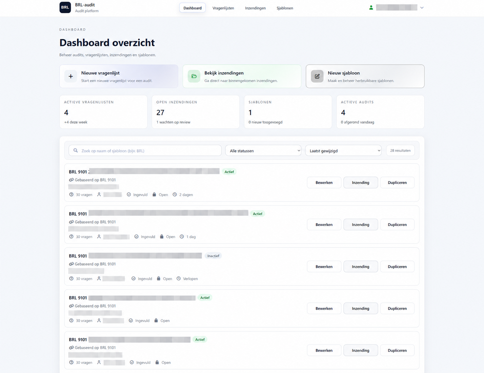
Task: Click Inzending in the Inactief row
Action: pos(361,266)
